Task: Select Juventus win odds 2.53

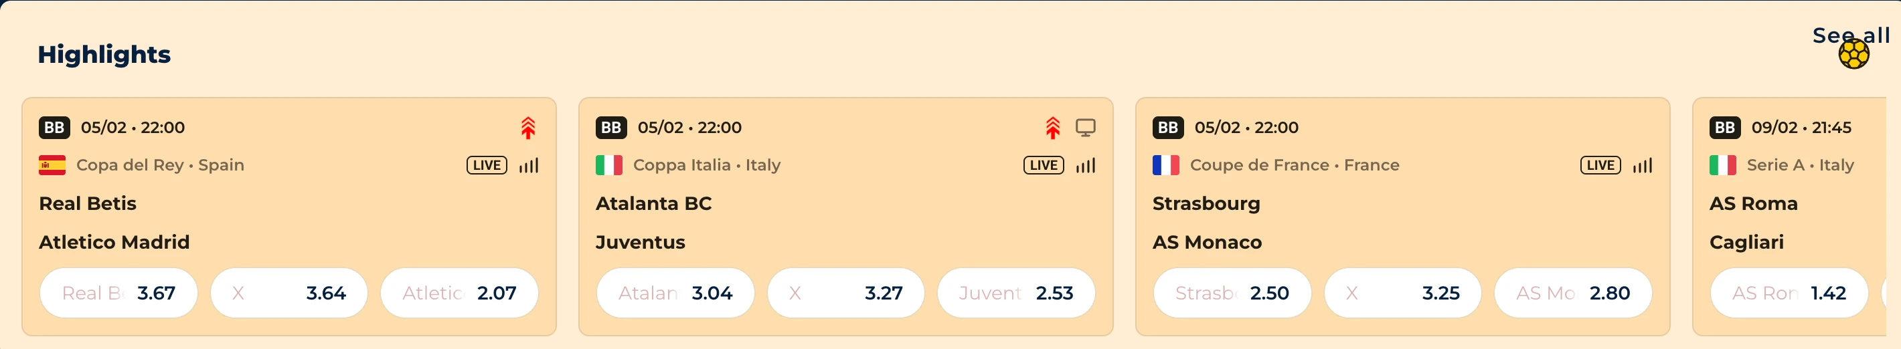Action: pos(1015,293)
